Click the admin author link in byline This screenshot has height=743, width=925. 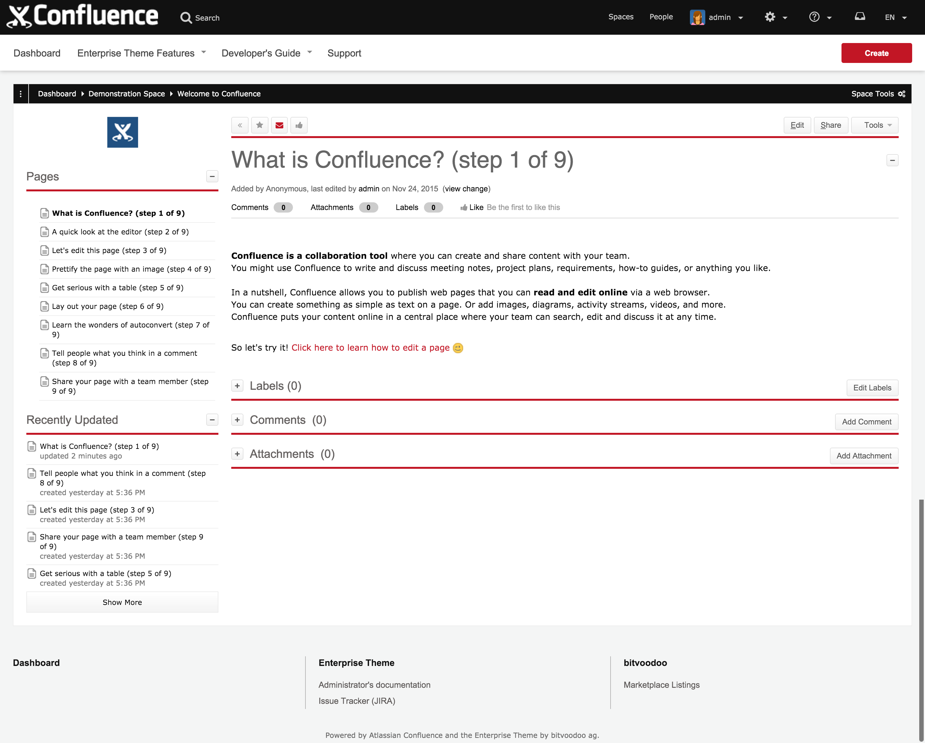click(x=368, y=189)
